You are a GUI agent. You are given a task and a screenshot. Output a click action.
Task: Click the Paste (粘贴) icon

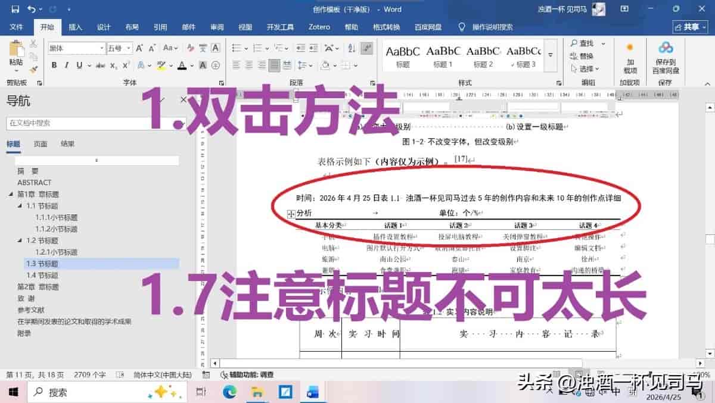tap(16, 50)
